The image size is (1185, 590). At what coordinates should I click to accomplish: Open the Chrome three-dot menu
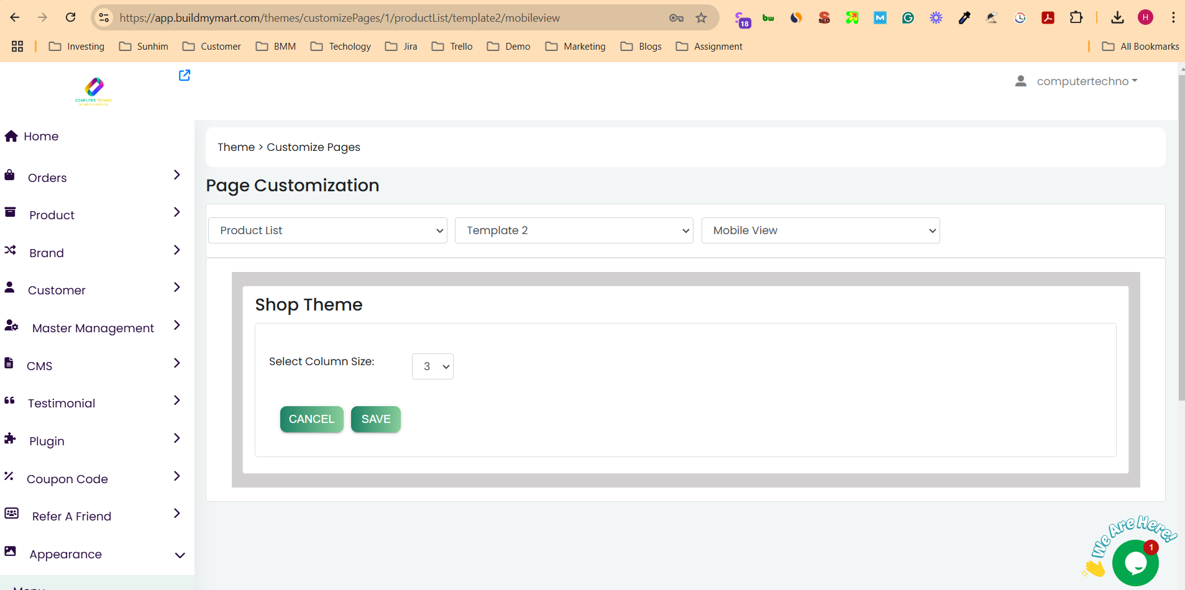click(x=1173, y=17)
